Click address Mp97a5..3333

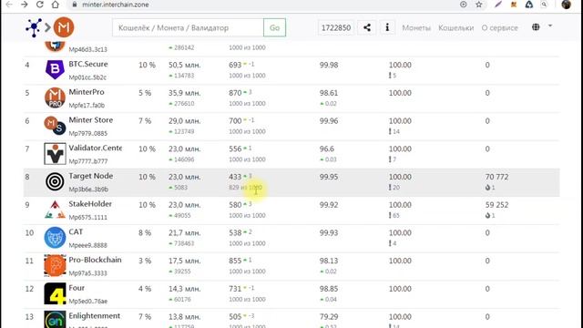pos(87,273)
